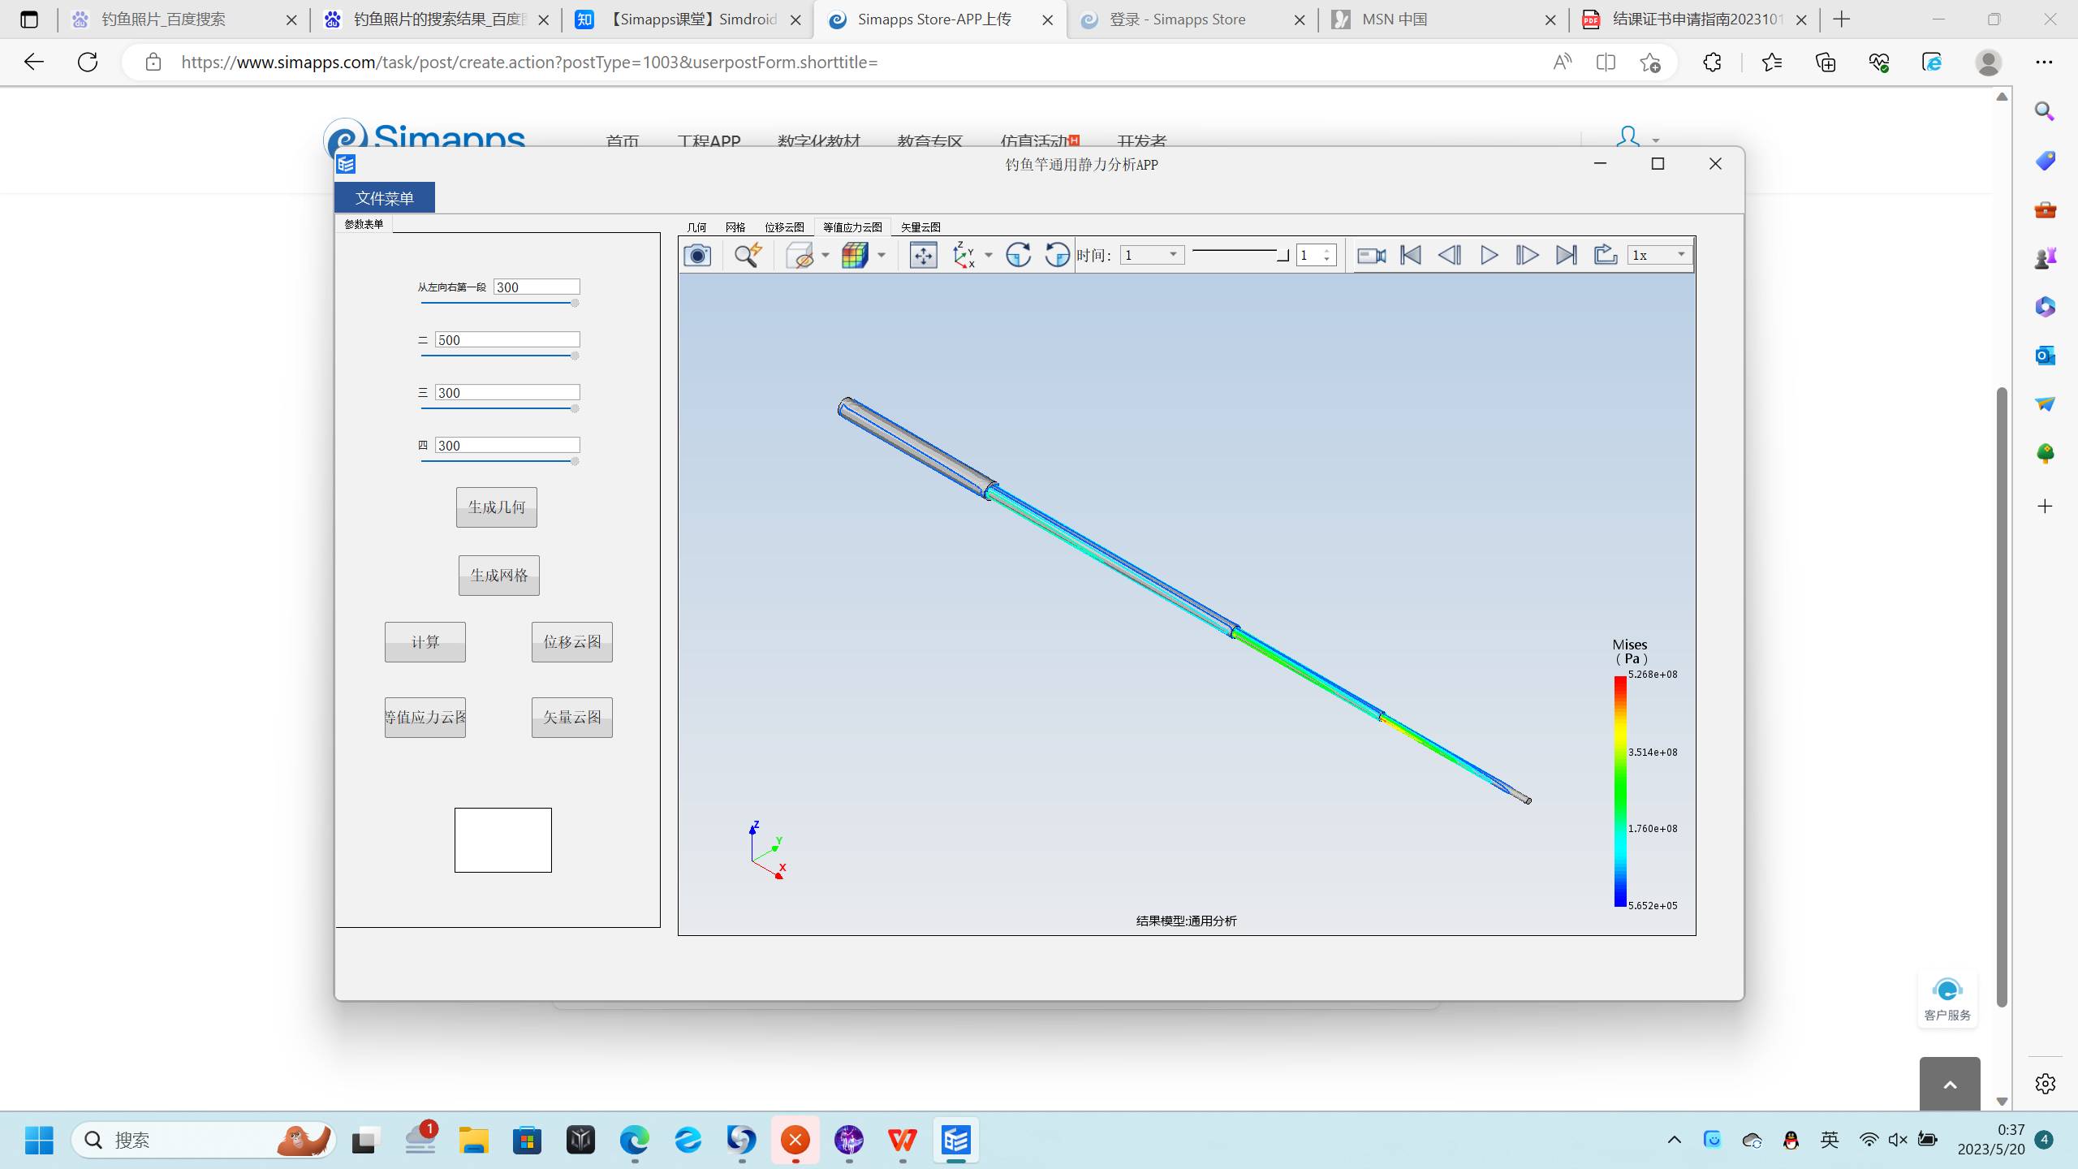Click the rotate counterclockwise icon
This screenshot has height=1169, width=2078.
point(1057,255)
